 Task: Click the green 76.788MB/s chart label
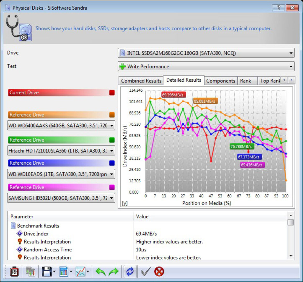(x=242, y=146)
